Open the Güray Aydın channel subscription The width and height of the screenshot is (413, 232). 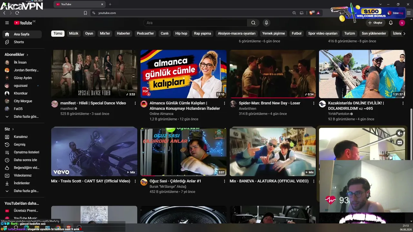coord(23,78)
